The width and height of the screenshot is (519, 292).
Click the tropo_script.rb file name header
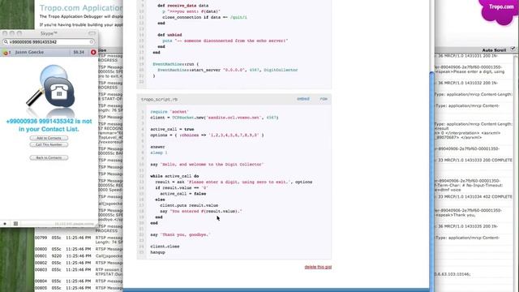(x=159, y=99)
